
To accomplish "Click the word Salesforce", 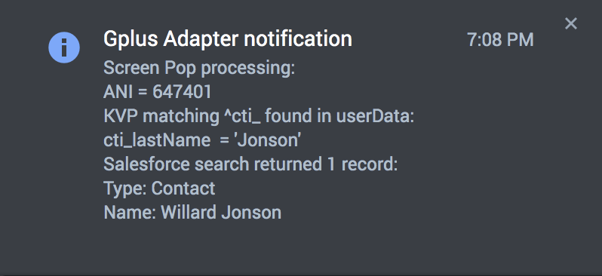I will pyautogui.click(x=146, y=164).
